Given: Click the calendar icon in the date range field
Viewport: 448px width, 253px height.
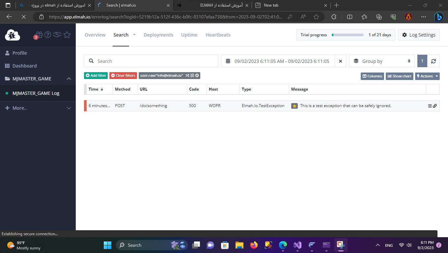Looking at the screenshot, I should click(x=228, y=61).
